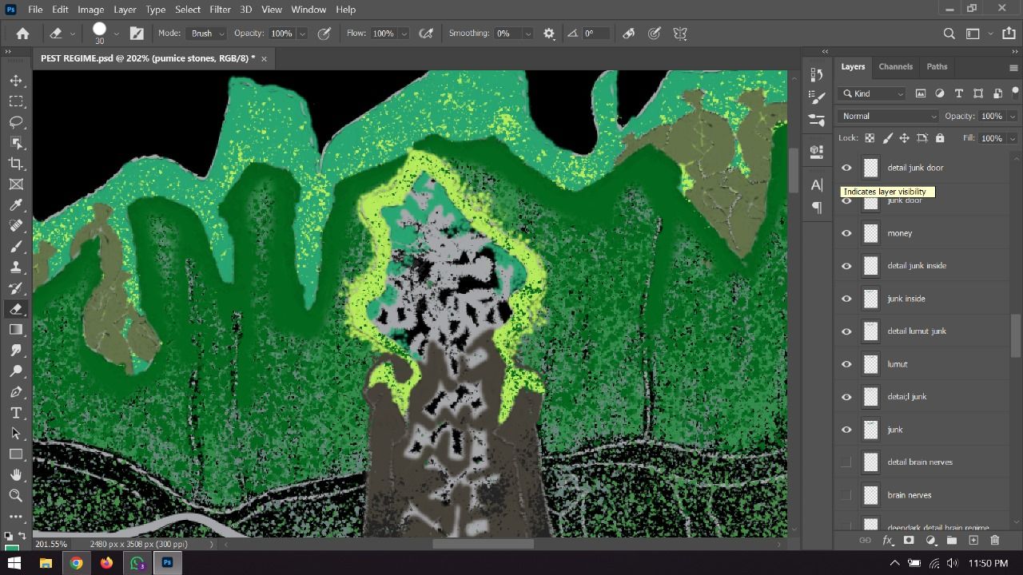
Task: Select the Move tool
Action: (x=16, y=81)
